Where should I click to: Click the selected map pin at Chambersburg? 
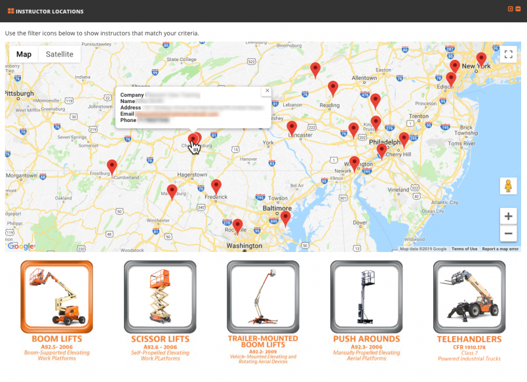(x=193, y=140)
